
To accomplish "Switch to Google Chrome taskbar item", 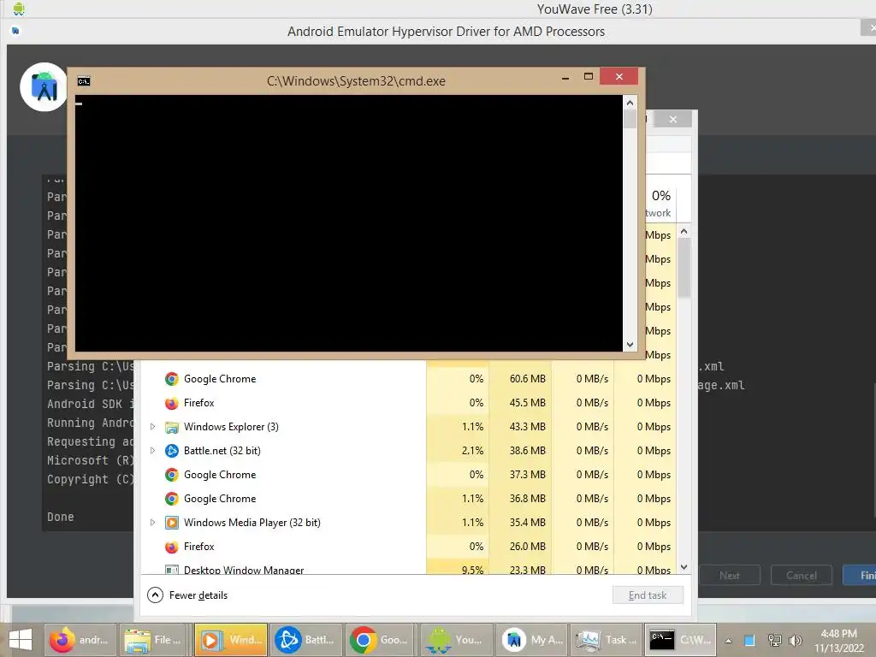I will (381, 640).
